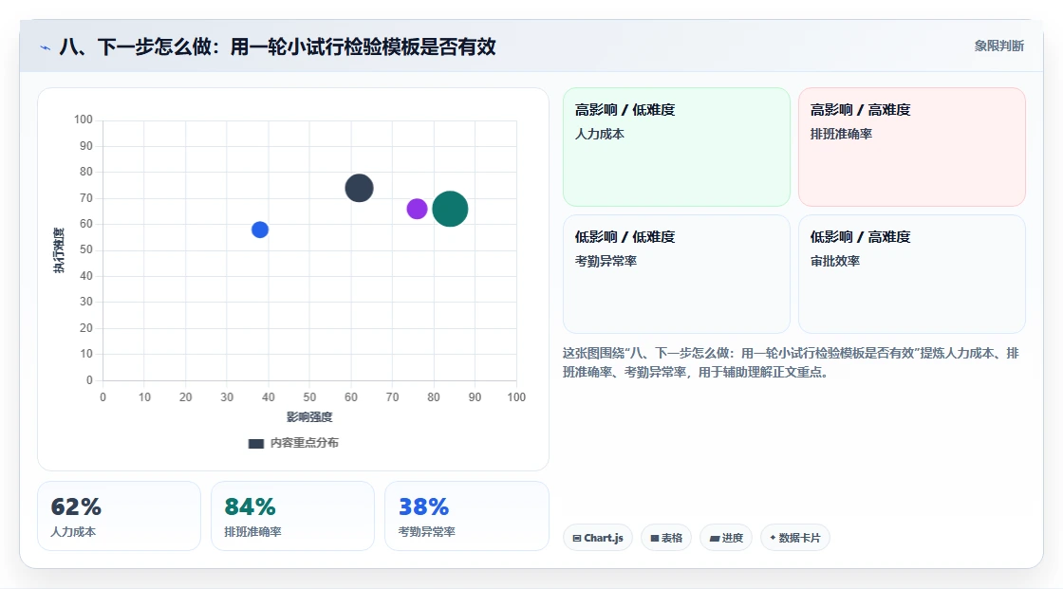Select the 高影响 / 低难度 quadrant card
Image resolution: width=1063 pixels, height=589 pixels.
(677, 146)
